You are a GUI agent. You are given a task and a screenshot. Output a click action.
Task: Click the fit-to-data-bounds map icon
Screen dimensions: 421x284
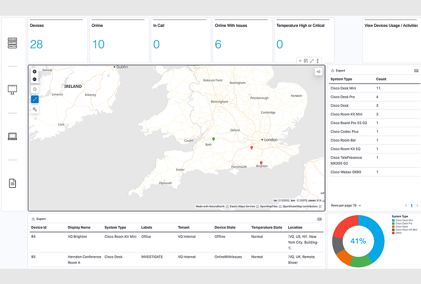[35, 89]
